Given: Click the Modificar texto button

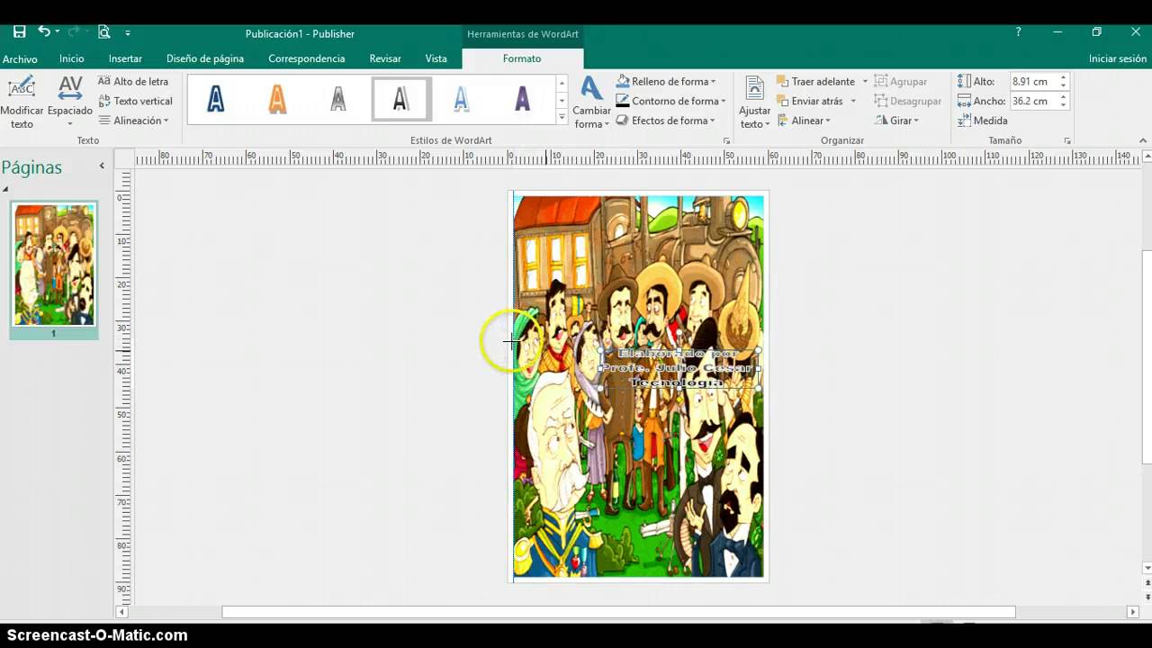Looking at the screenshot, I should pos(22,103).
